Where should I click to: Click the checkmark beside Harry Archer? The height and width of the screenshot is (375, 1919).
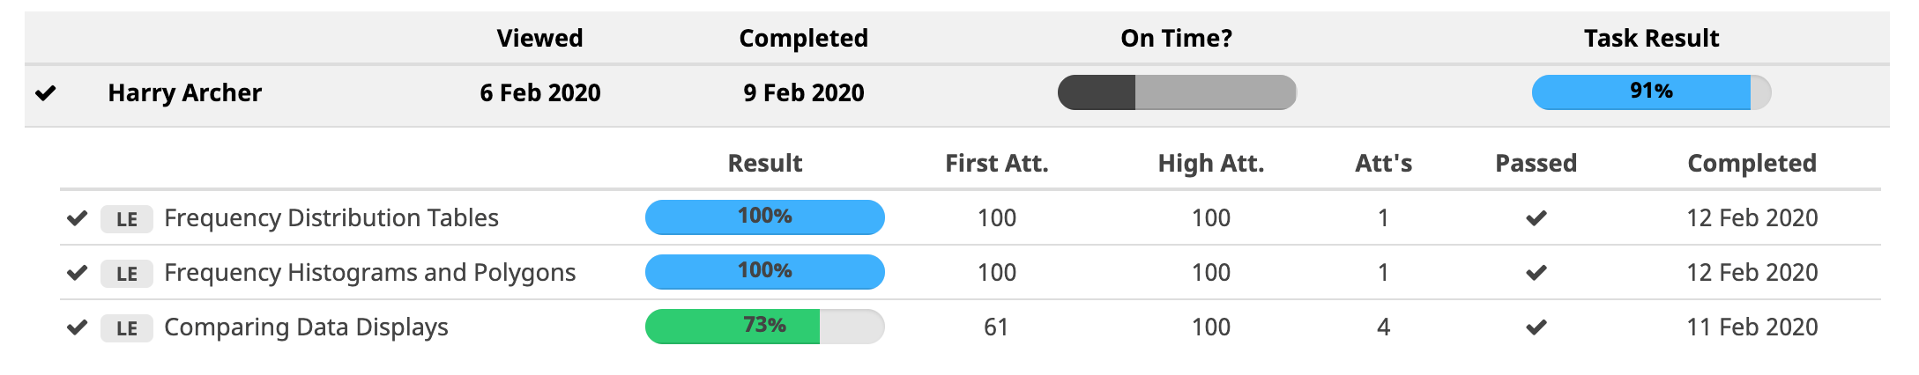point(46,92)
